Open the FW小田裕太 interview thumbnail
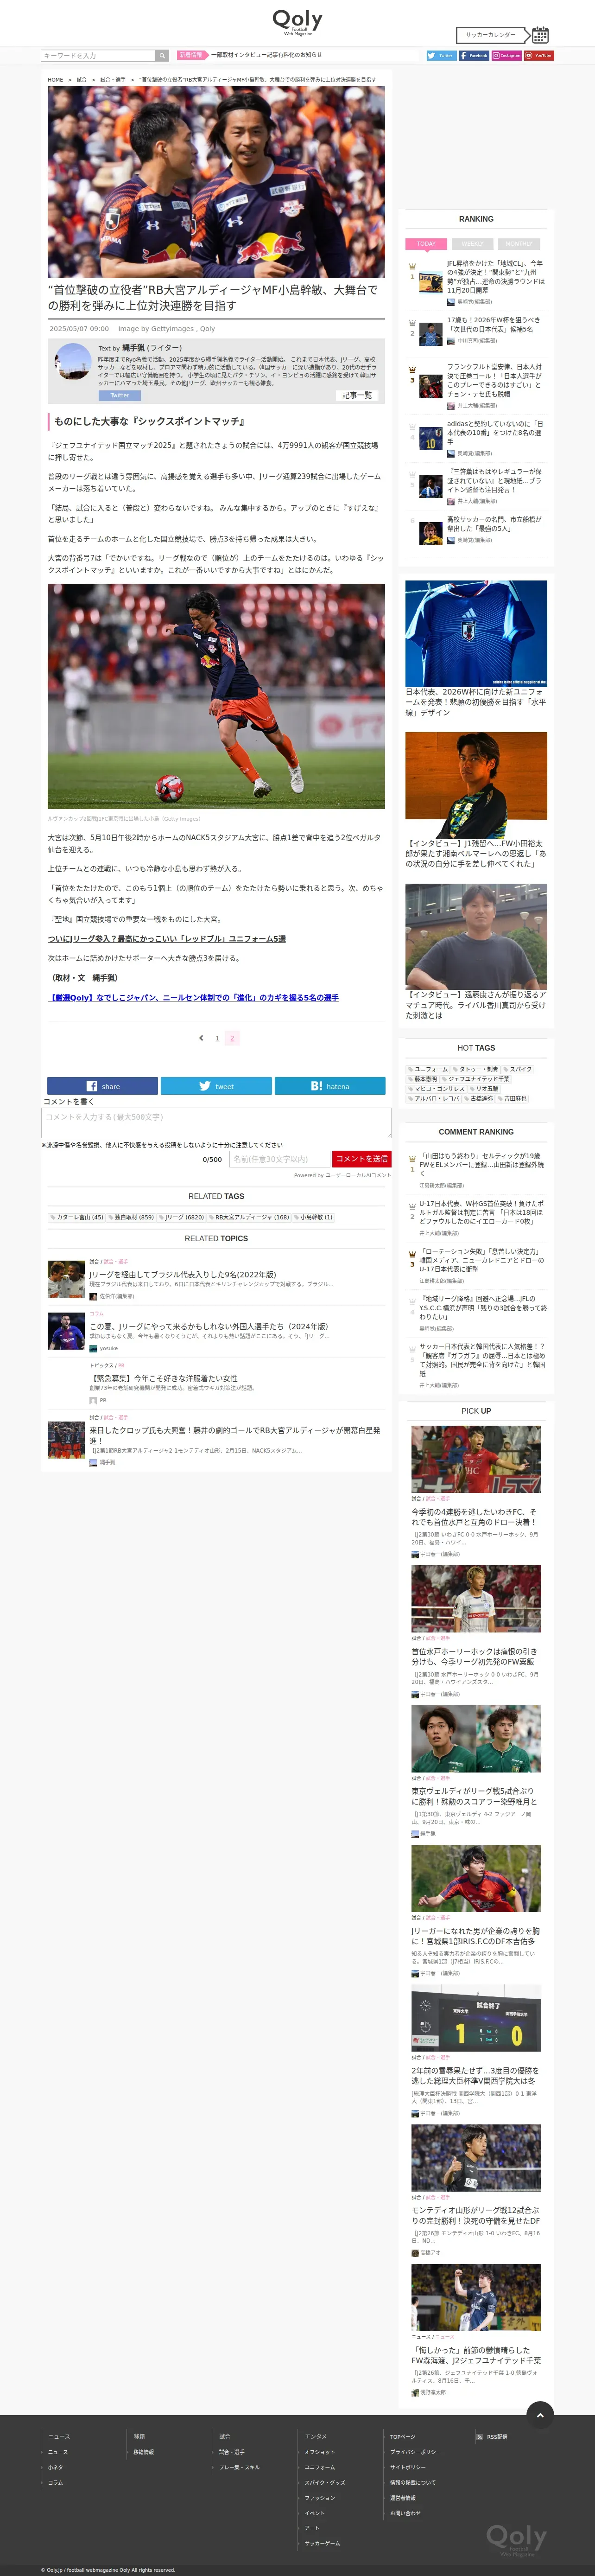595x2576 pixels. click(476, 785)
